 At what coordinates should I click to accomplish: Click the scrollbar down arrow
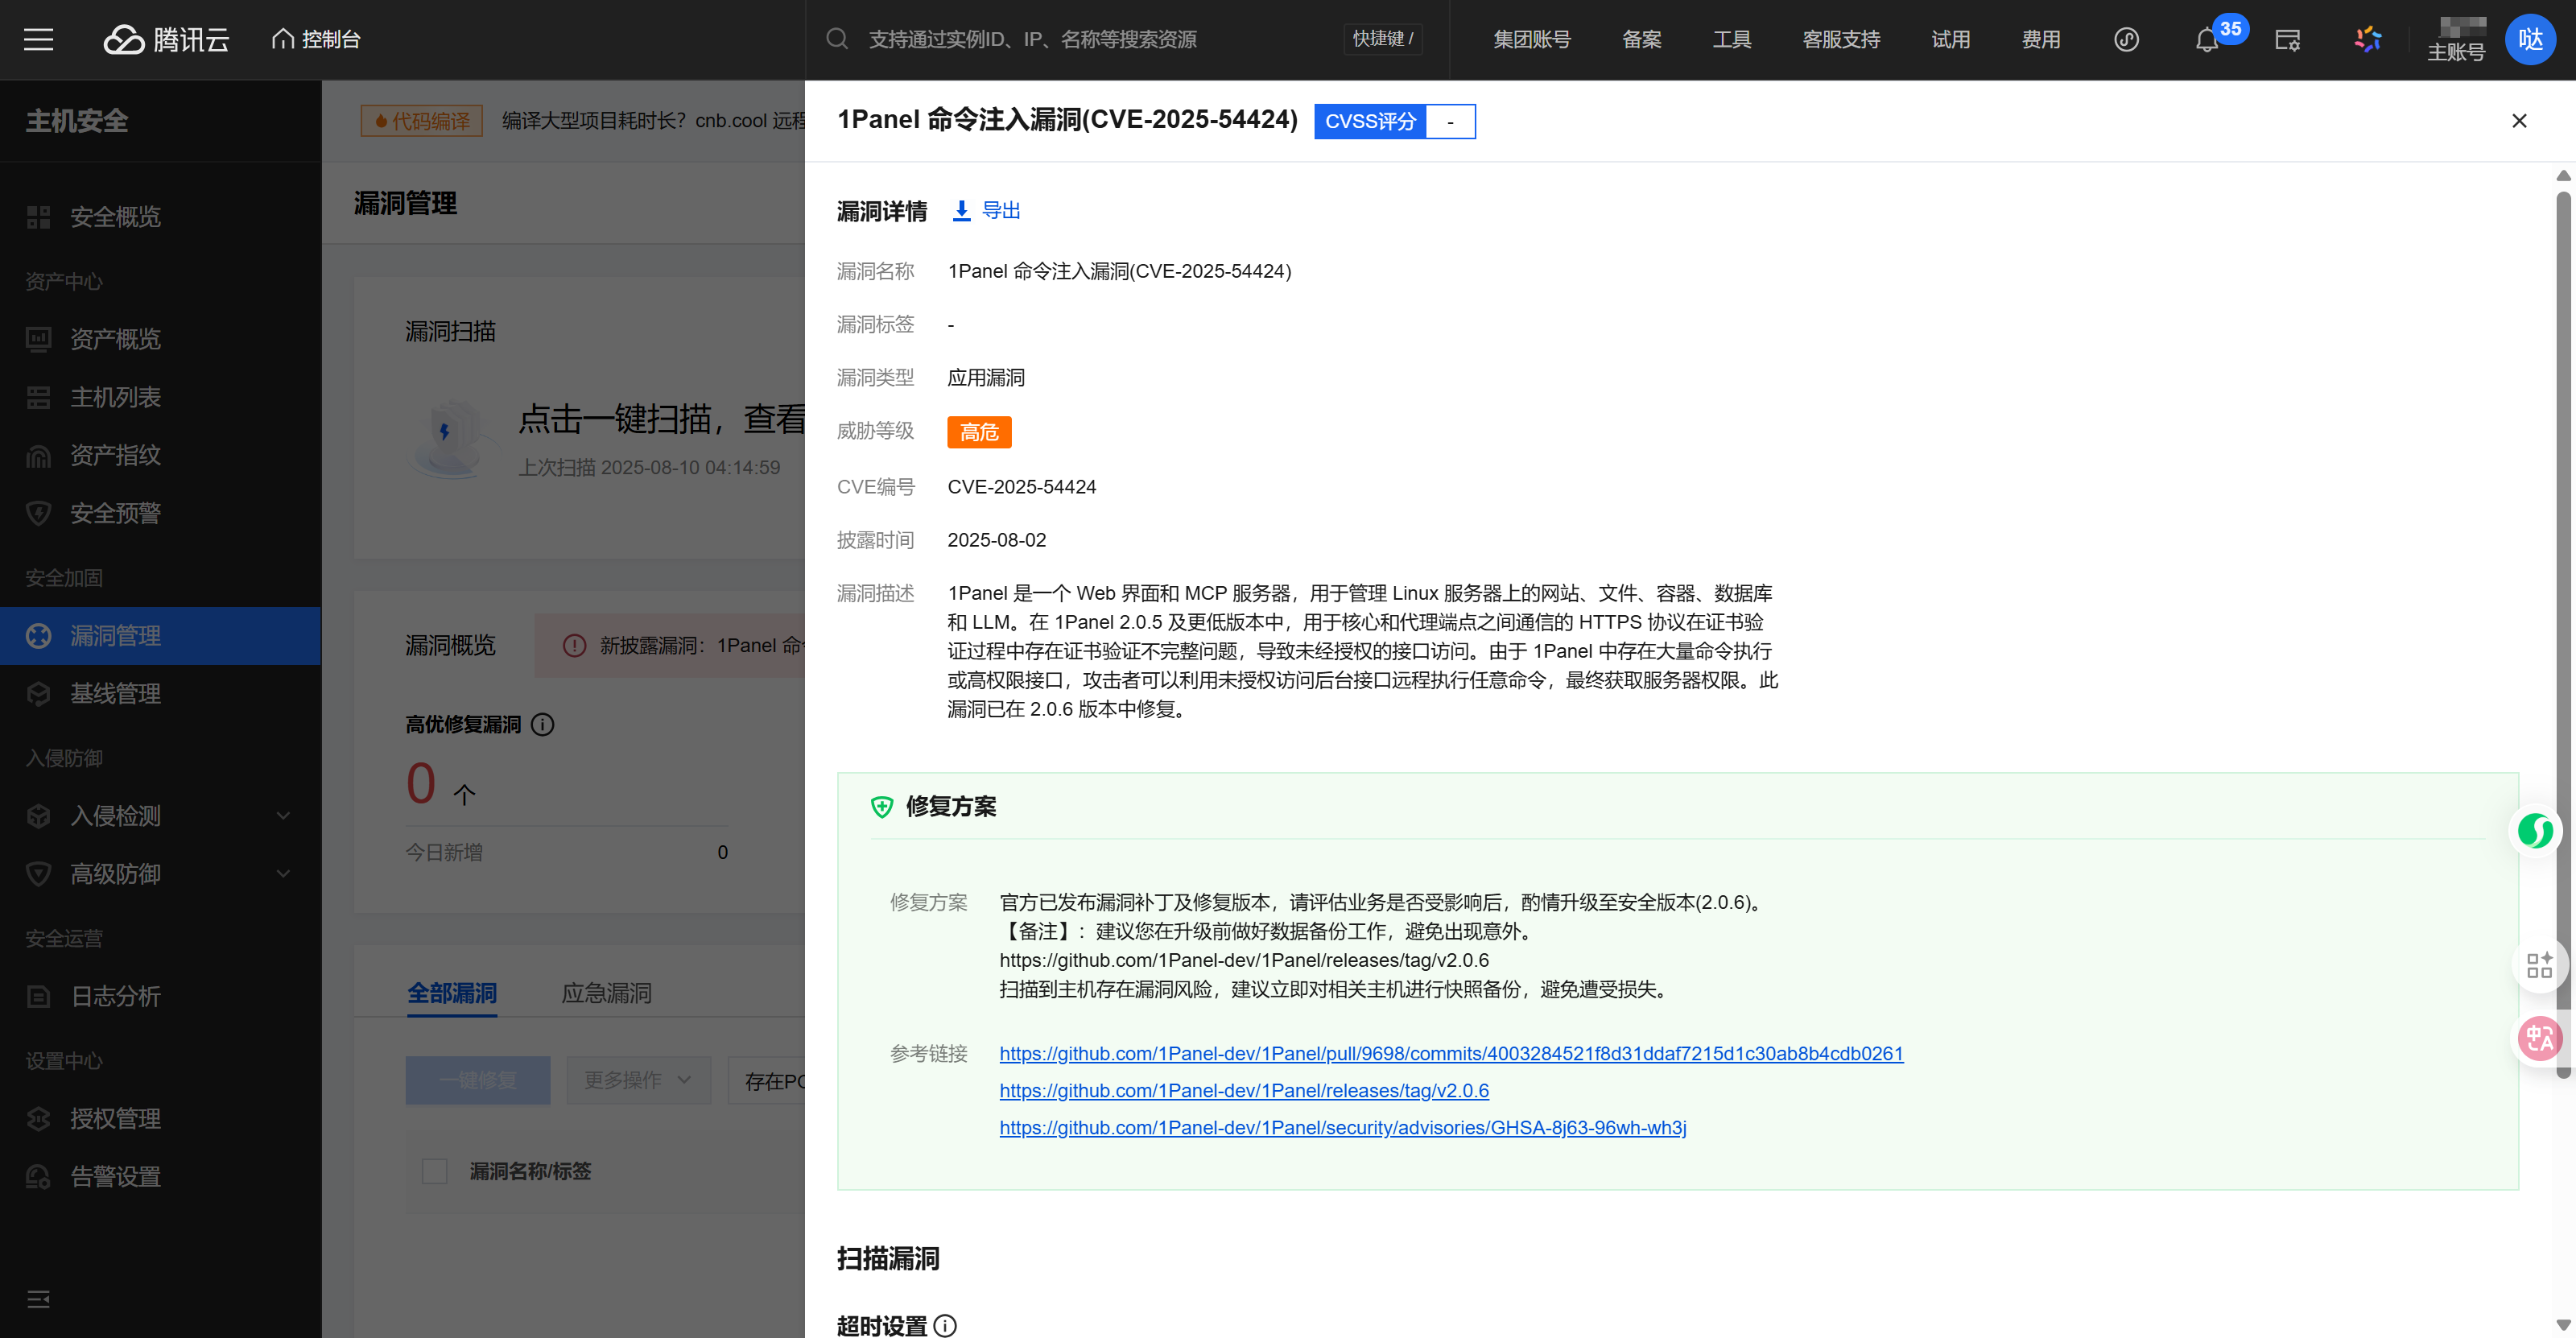[x=2563, y=1325]
